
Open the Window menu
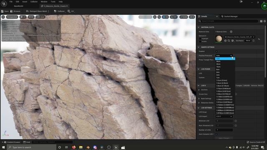pos(44,2)
